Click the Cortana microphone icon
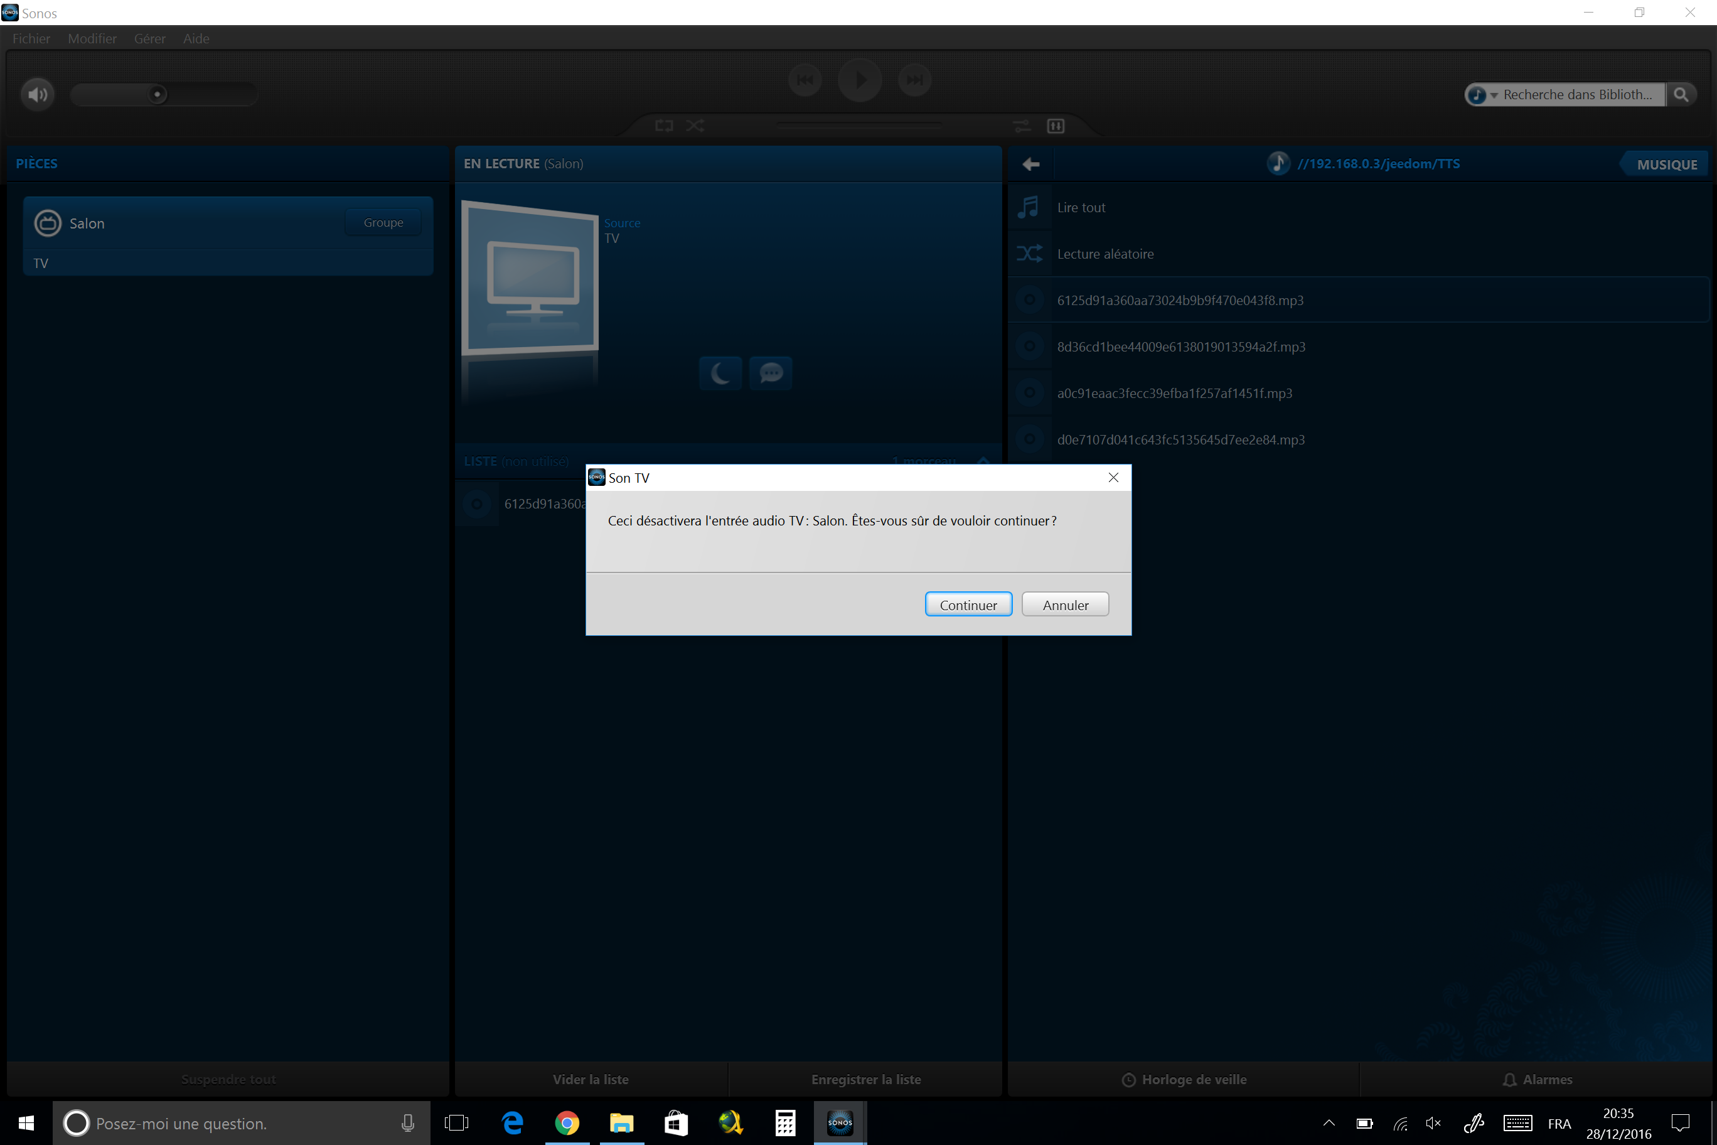 click(x=408, y=1123)
